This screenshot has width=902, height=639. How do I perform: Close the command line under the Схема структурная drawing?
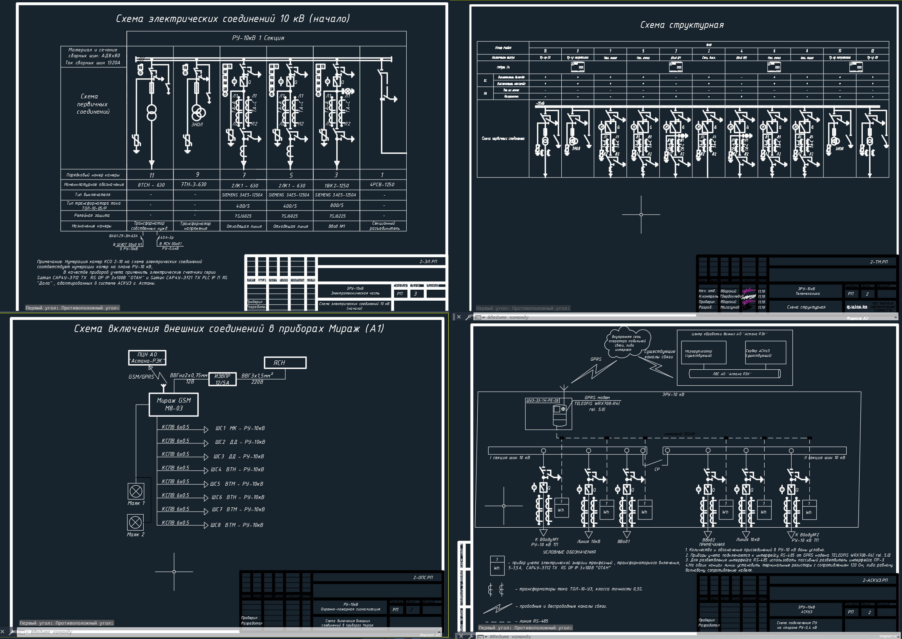[x=459, y=317]
